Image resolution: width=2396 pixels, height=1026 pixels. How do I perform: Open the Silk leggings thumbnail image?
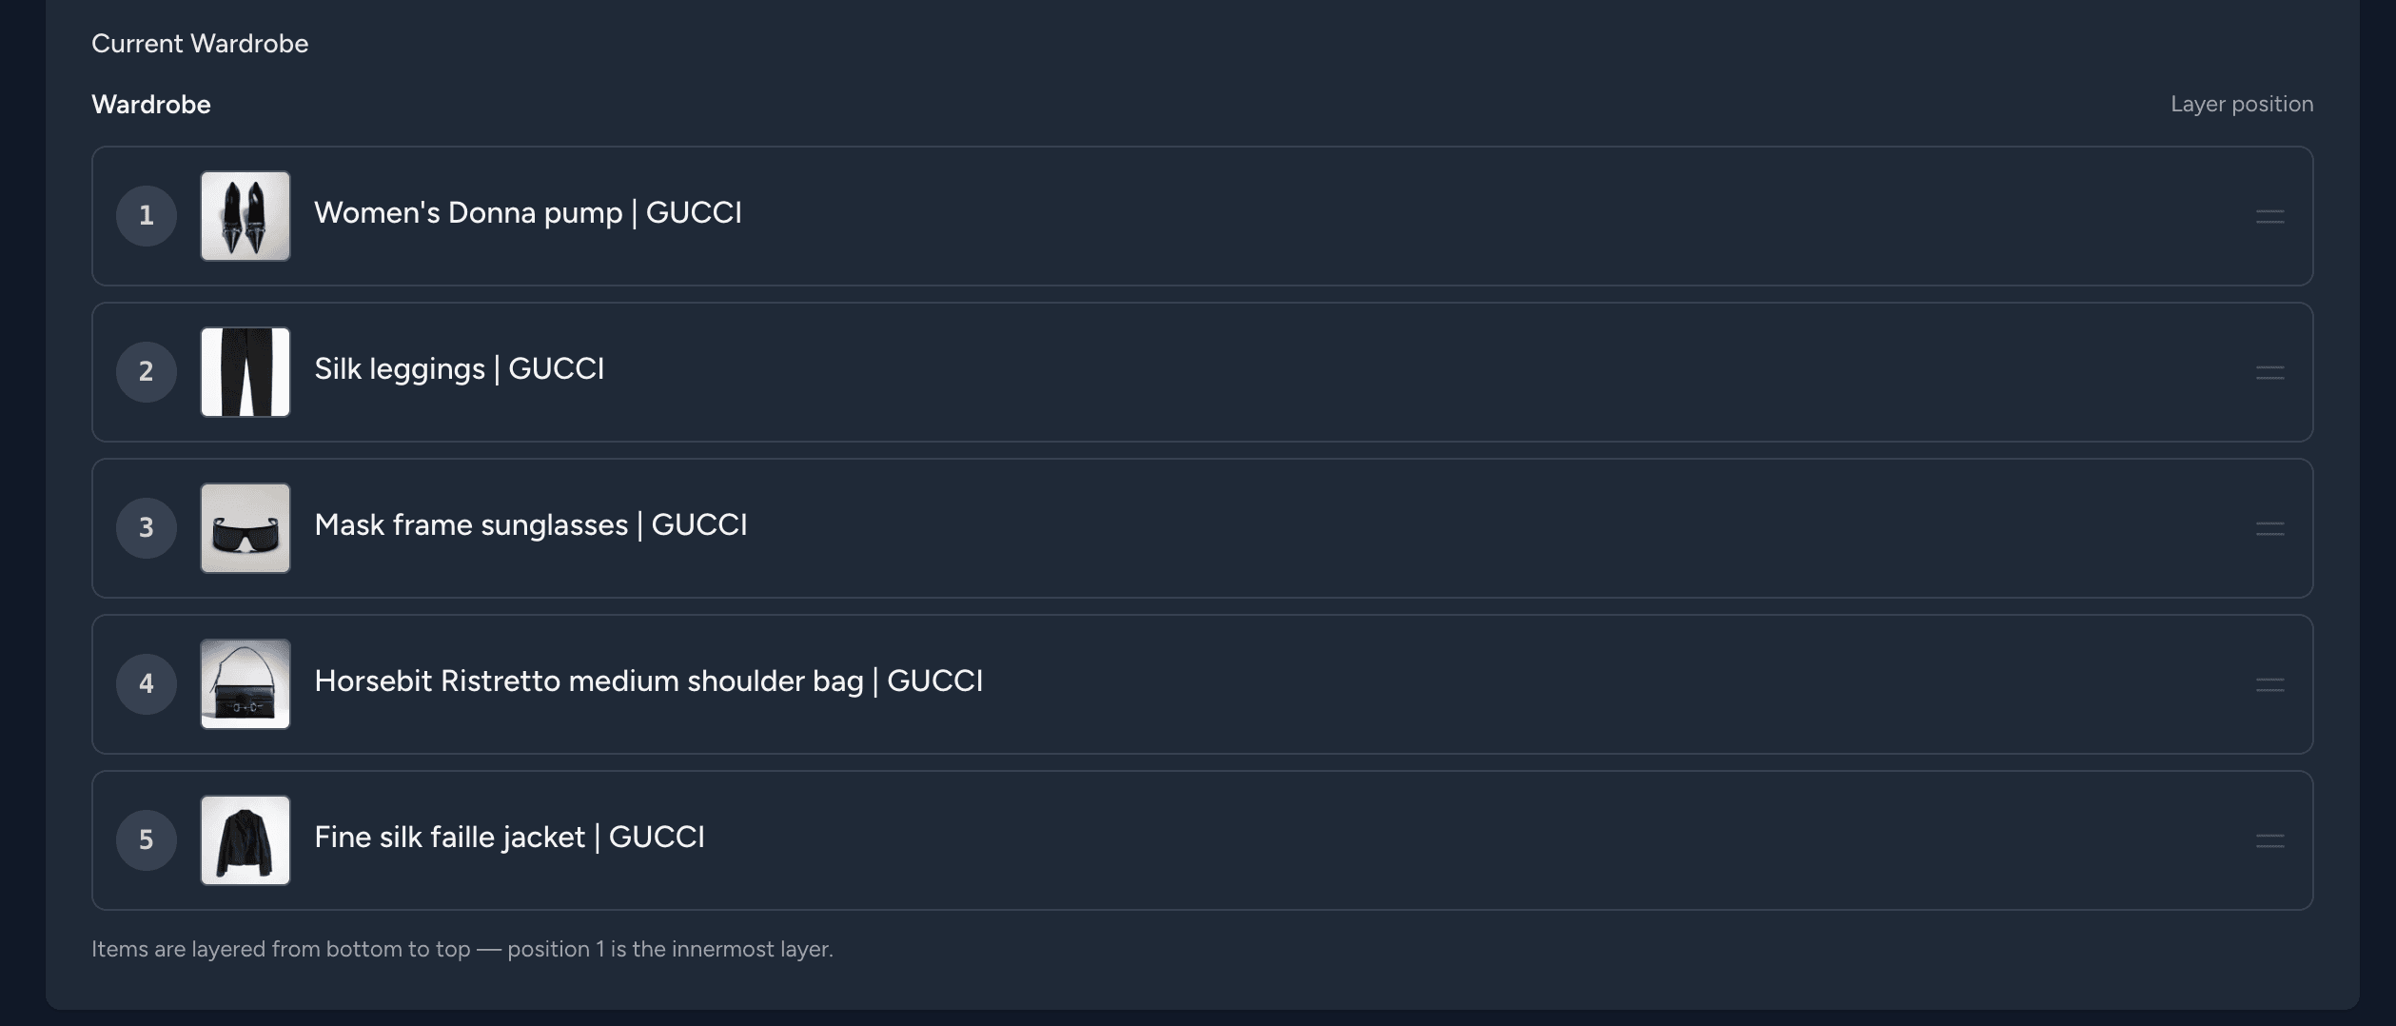tap(245, 372)
